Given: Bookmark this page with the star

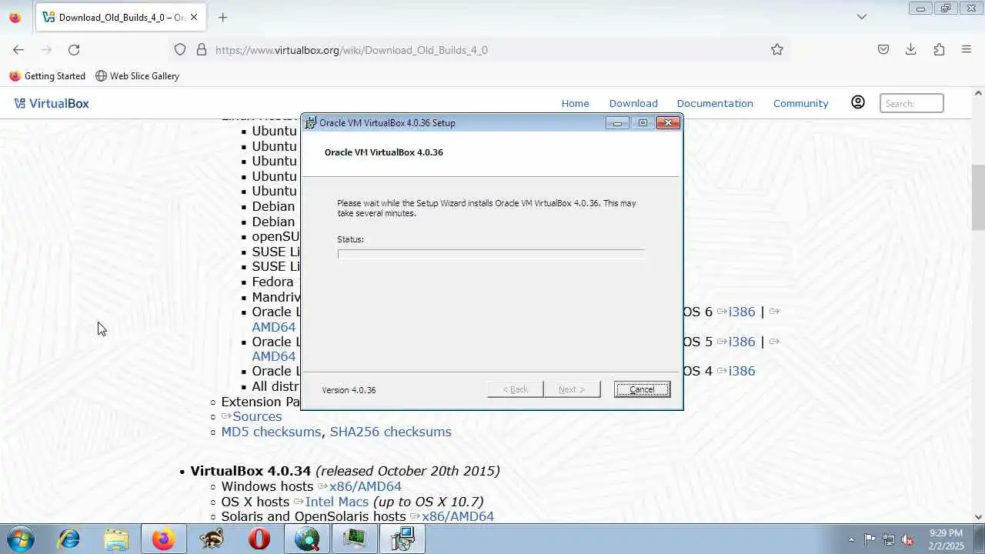Looking at the screenshot, I should pyautogui.click(x=777, y=49).
